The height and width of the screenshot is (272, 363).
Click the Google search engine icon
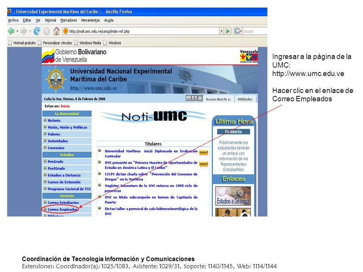coord(237,31)
